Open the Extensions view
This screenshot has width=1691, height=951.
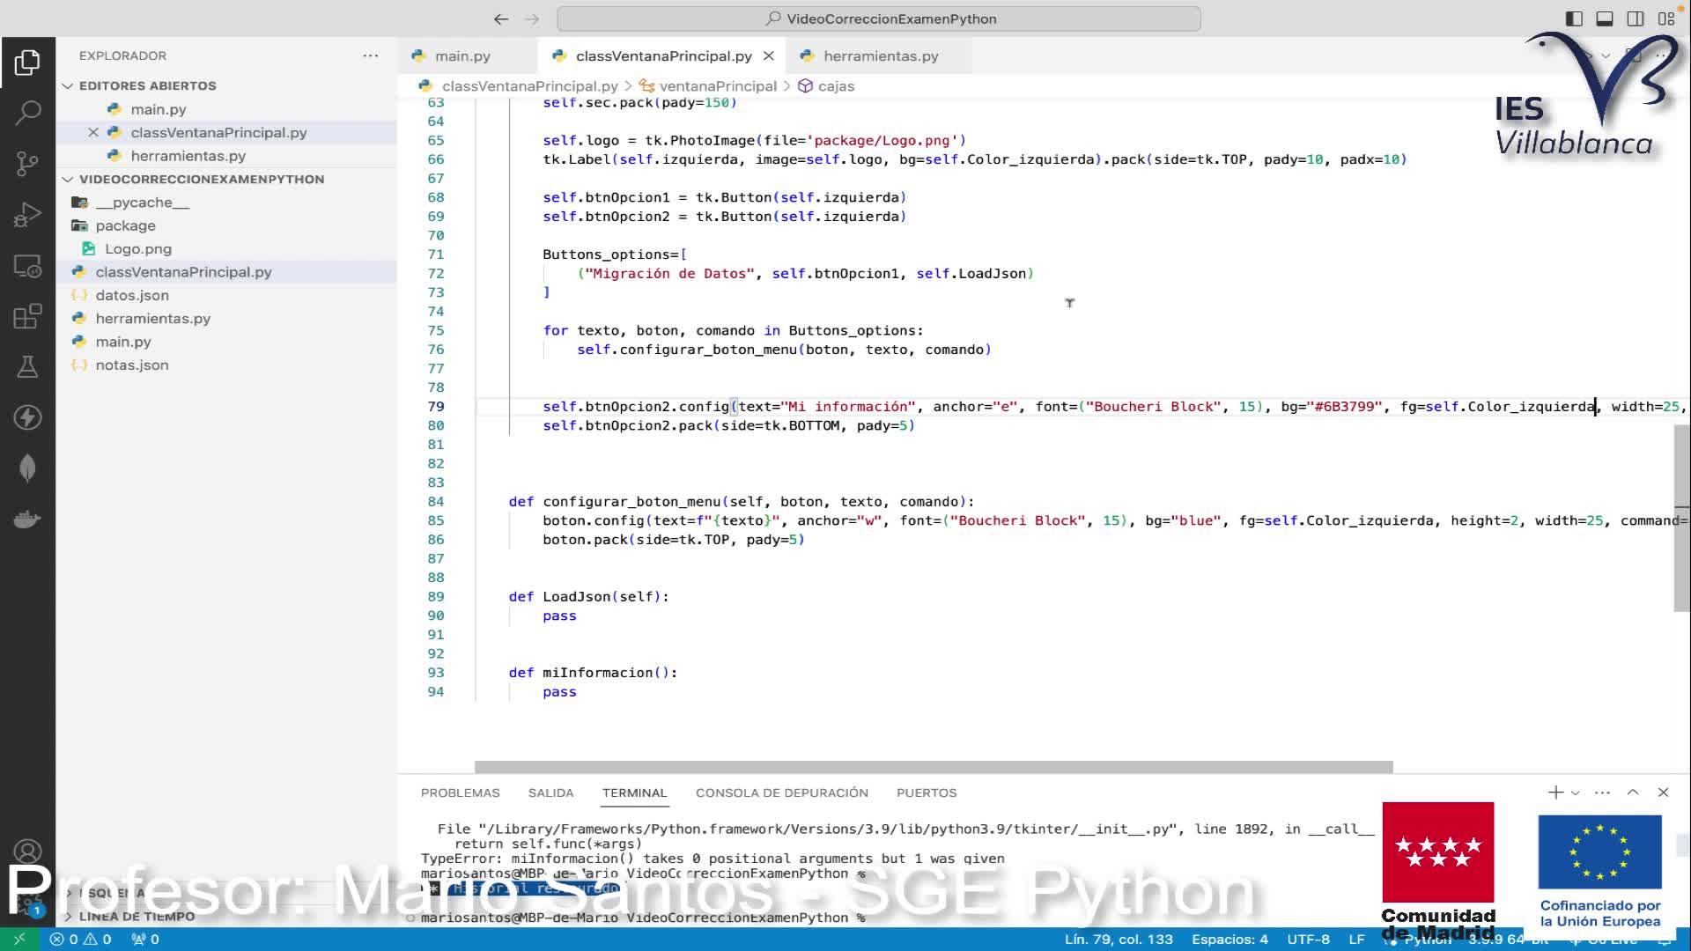(27, 316)
